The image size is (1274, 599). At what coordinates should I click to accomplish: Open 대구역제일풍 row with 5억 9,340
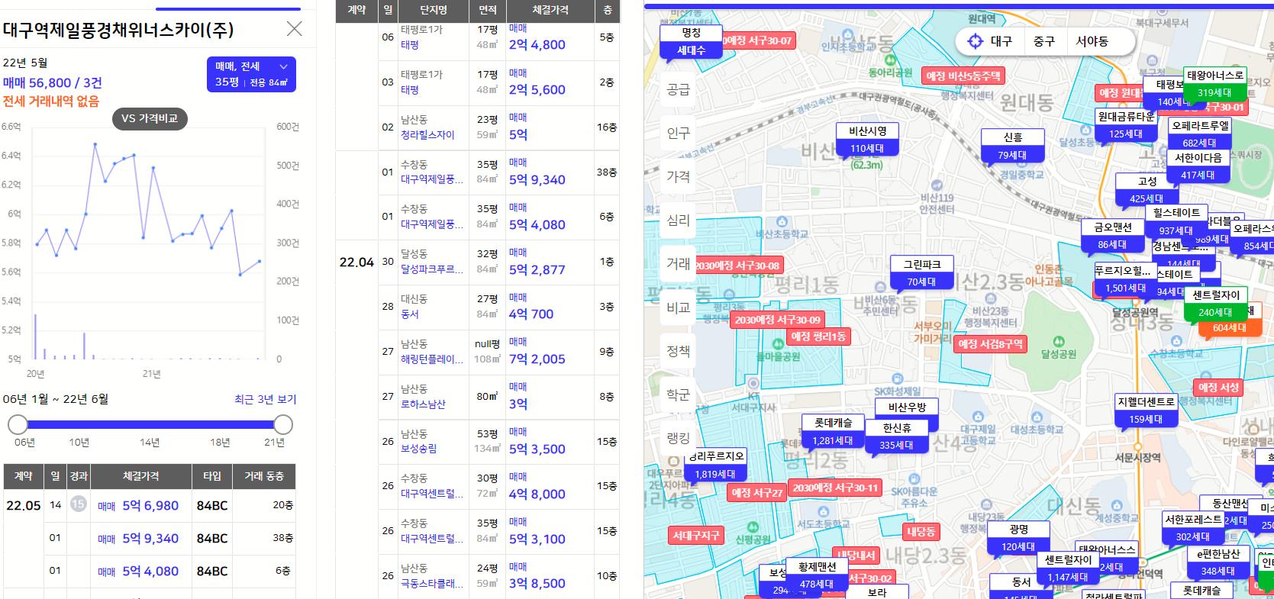point(432,179)
